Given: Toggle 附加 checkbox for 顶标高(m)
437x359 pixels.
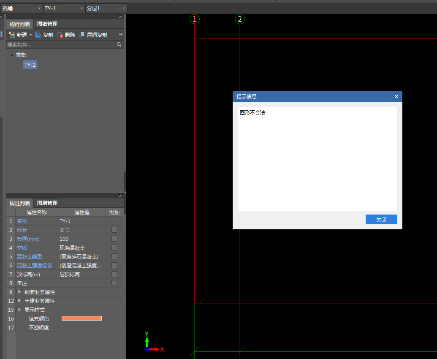Looking at the screenshot, I should coord(114,274).
